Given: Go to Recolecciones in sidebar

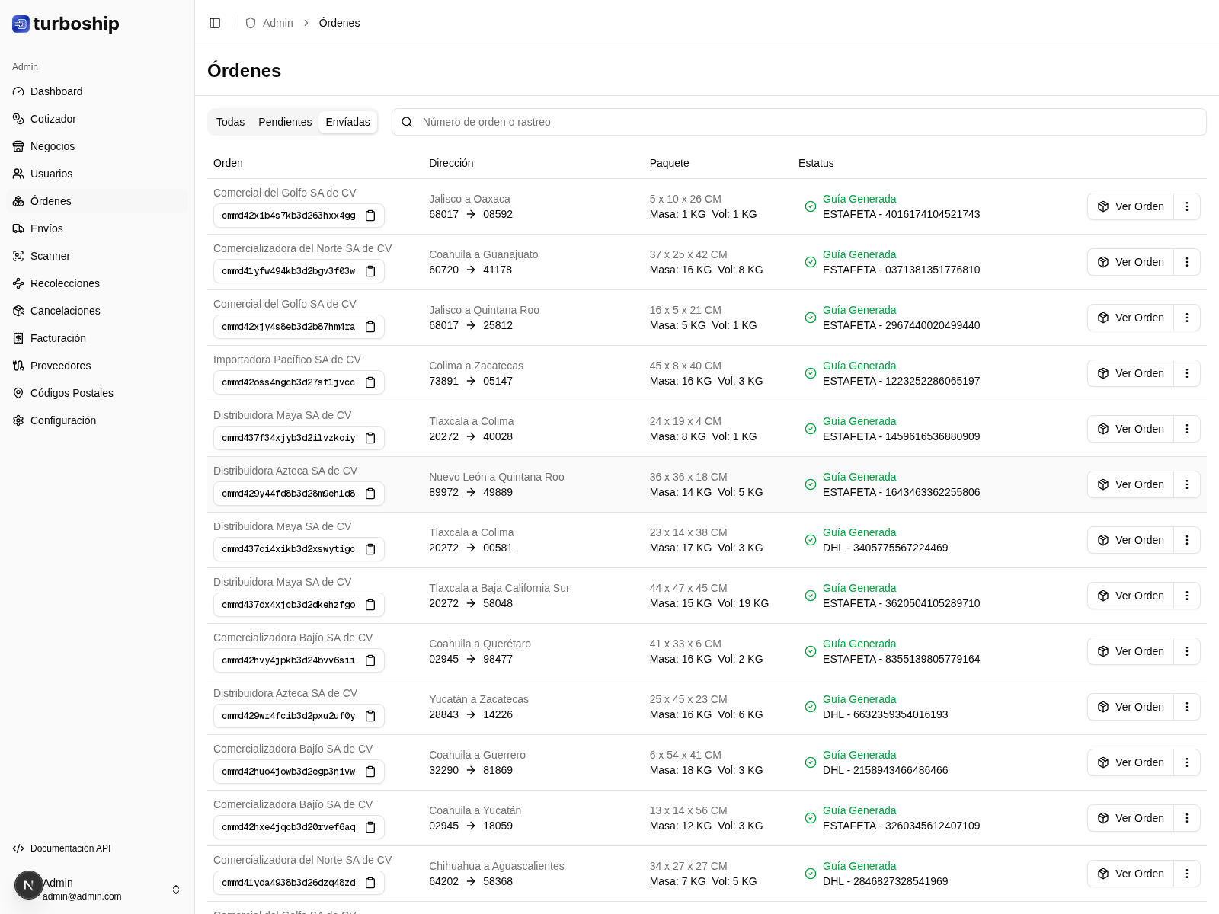Looking at the screenshot, I should (x=65, y=283).
